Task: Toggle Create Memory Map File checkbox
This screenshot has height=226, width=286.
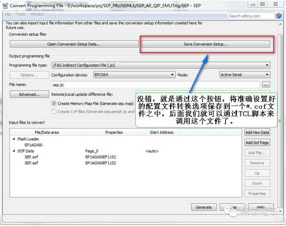Action: pyautogui.click(x=54, y=103)
